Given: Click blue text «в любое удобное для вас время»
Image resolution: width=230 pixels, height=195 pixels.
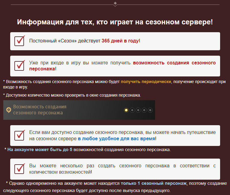Looking at the screenshot, I should tap(116, 139).
